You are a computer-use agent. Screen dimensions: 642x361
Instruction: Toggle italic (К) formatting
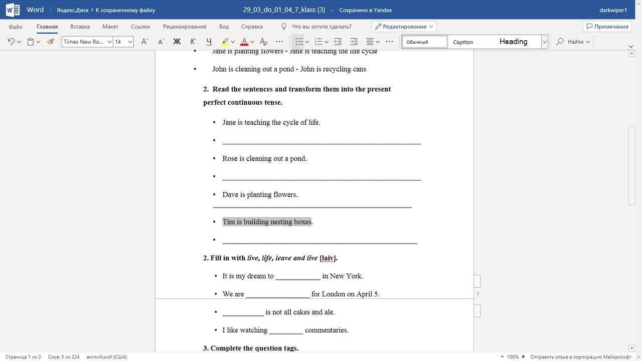pyautogui.click(x=193, y=42)
